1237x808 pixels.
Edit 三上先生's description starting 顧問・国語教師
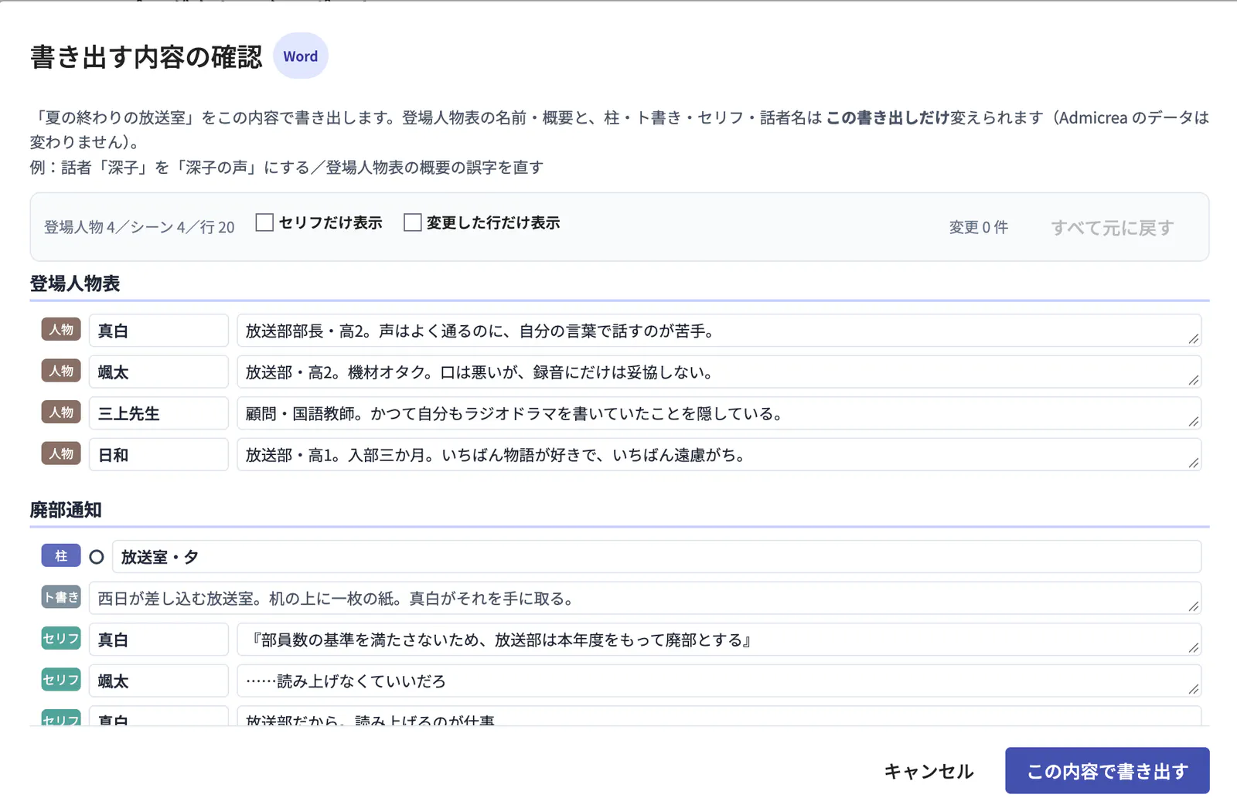coord(719,413)
